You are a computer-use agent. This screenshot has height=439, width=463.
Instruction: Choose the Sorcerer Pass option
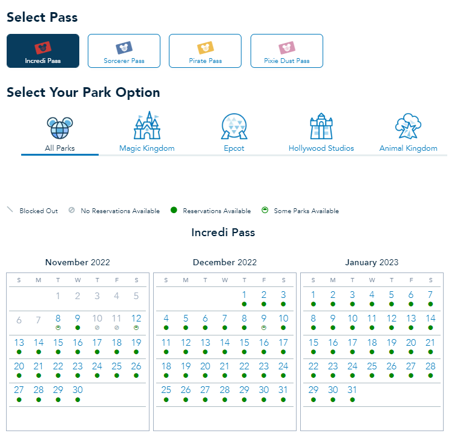(x=124, y=51)
